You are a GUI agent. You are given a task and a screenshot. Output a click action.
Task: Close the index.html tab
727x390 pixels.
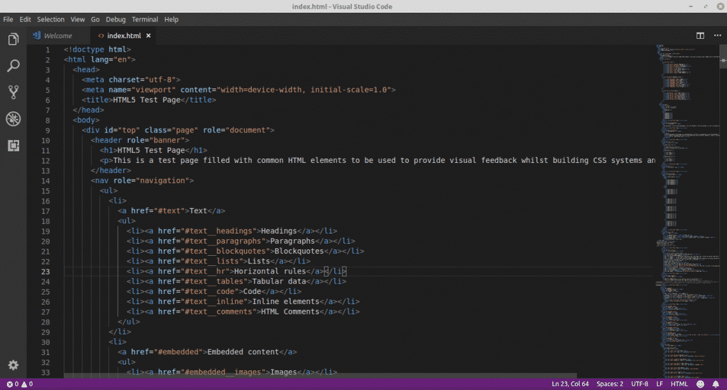pyautogui.click(x=149, y=36)
